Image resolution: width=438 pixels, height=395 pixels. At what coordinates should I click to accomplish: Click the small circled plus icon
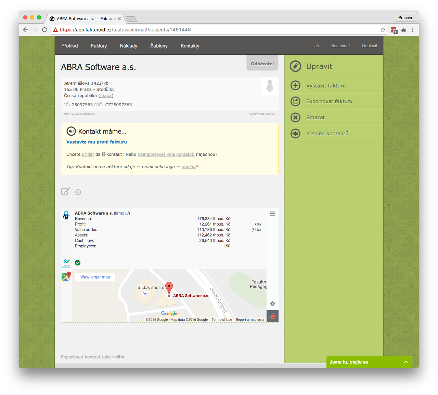click(78, 192)
